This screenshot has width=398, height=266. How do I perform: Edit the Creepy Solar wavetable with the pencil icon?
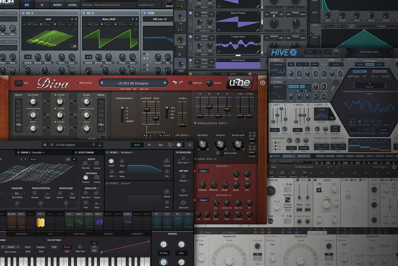(258, 51)
